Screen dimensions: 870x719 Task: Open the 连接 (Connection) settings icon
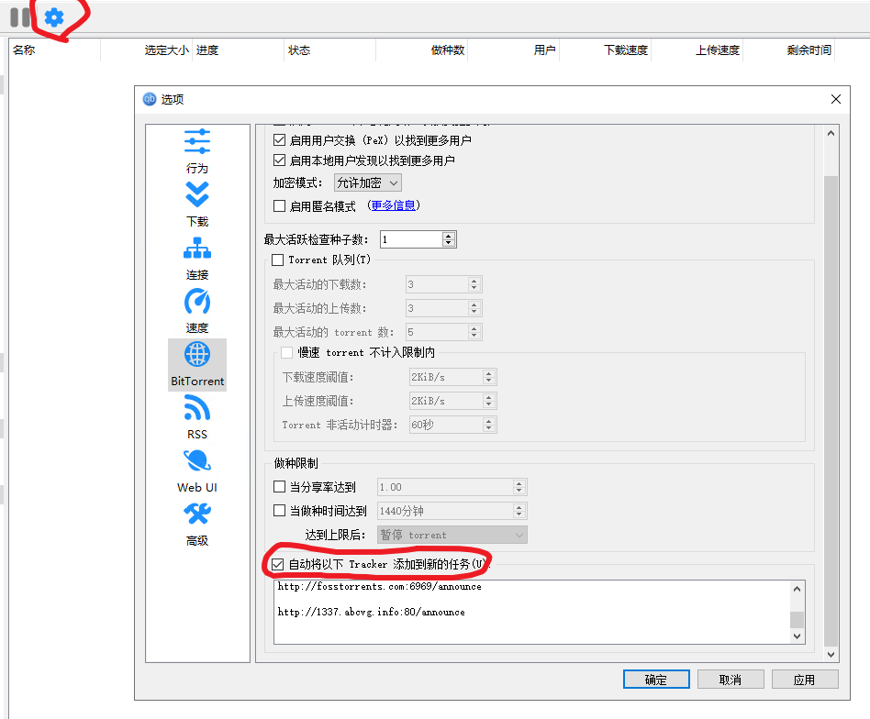197,249
